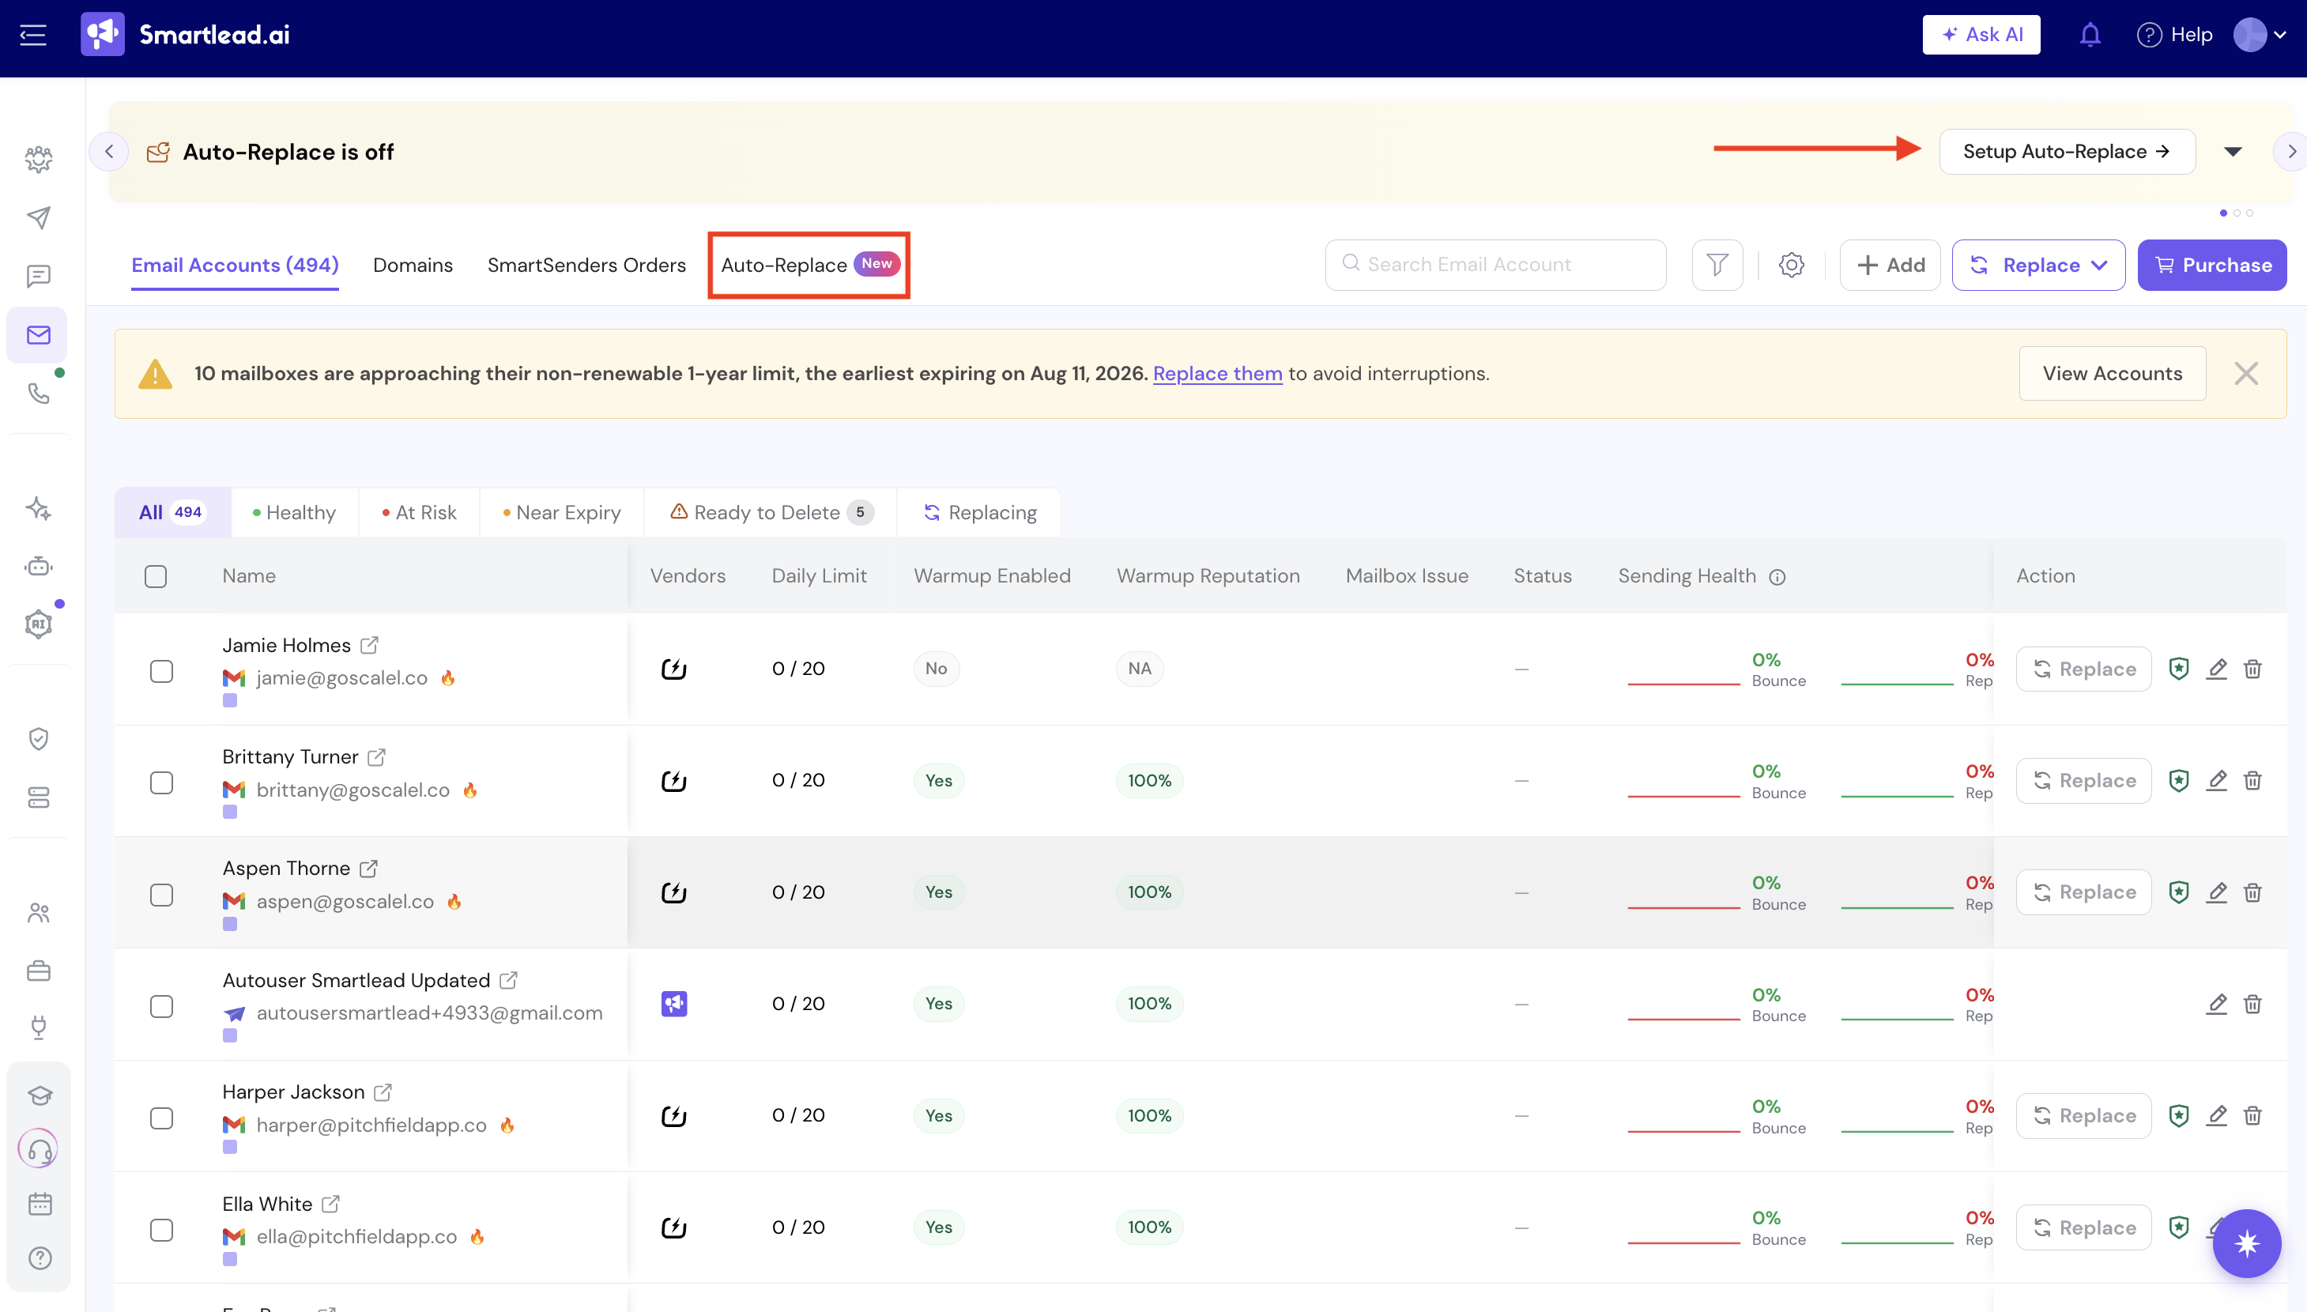Collapse the Auto-Replace banner with the triangle
The image size is (2307, 1312).
[2233, 152]
